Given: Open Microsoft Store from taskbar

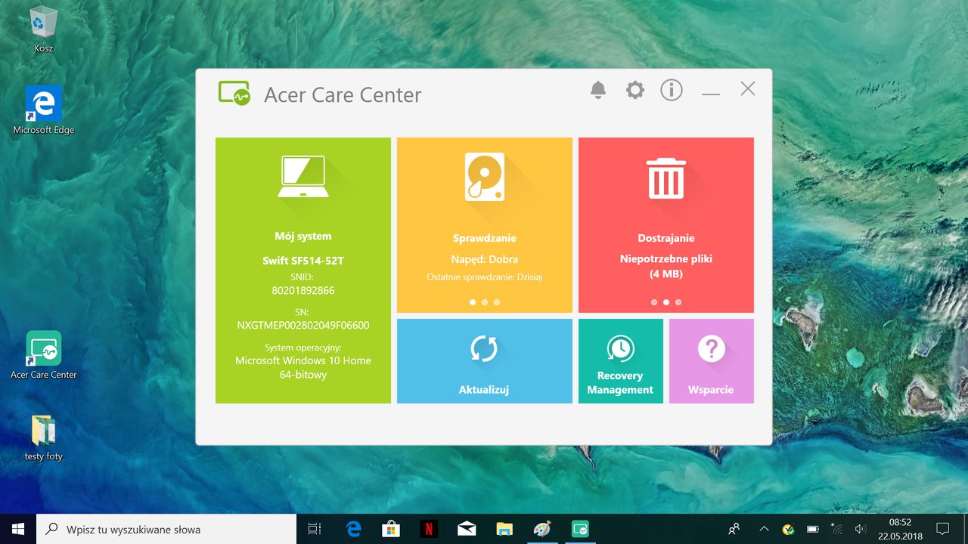Looking at the screenshot, I should click(x=391, y=530).
